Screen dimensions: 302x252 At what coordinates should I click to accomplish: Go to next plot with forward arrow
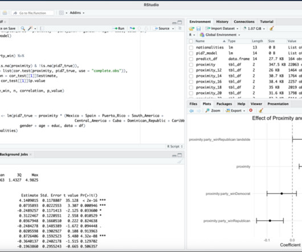[198, 111]
